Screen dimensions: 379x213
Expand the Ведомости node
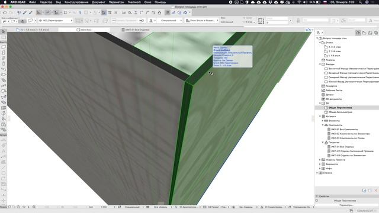pos(320,164)
